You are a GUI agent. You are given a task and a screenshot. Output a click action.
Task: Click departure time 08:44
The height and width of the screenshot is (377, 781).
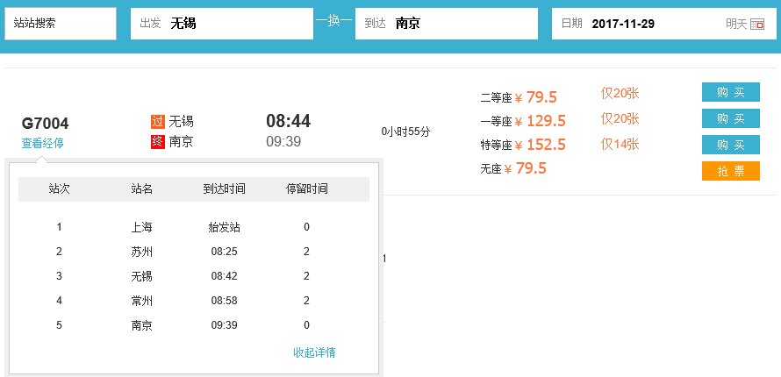point(289,121)
